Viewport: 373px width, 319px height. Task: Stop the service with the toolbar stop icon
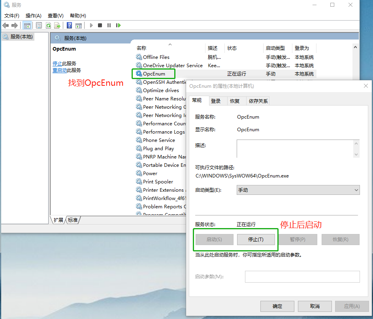[100, 25]
